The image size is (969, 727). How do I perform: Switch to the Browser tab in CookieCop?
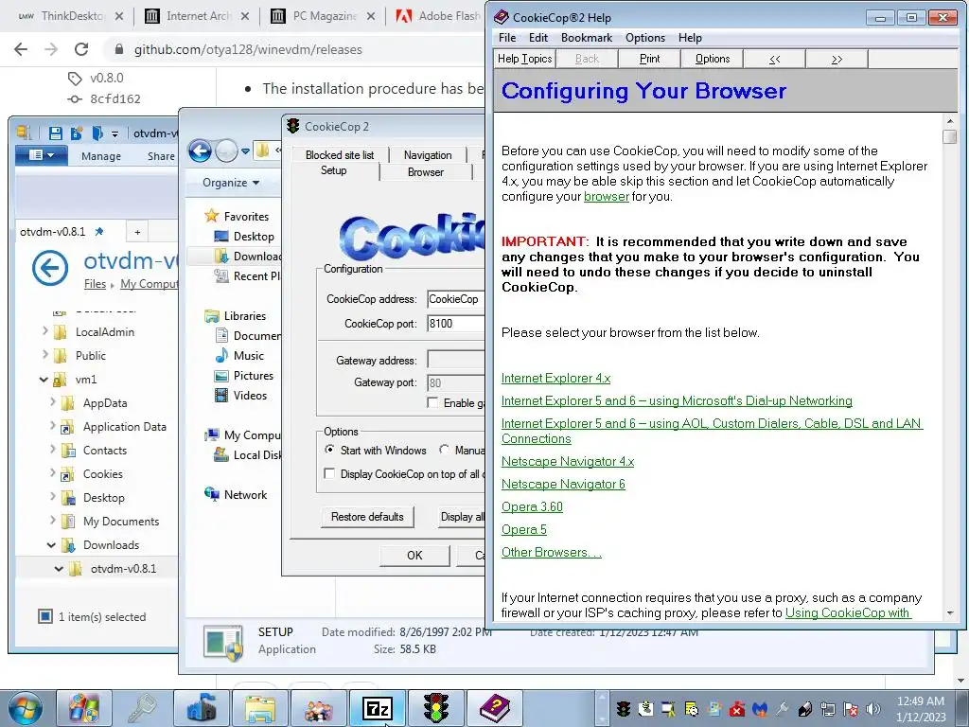click(425, 172)
